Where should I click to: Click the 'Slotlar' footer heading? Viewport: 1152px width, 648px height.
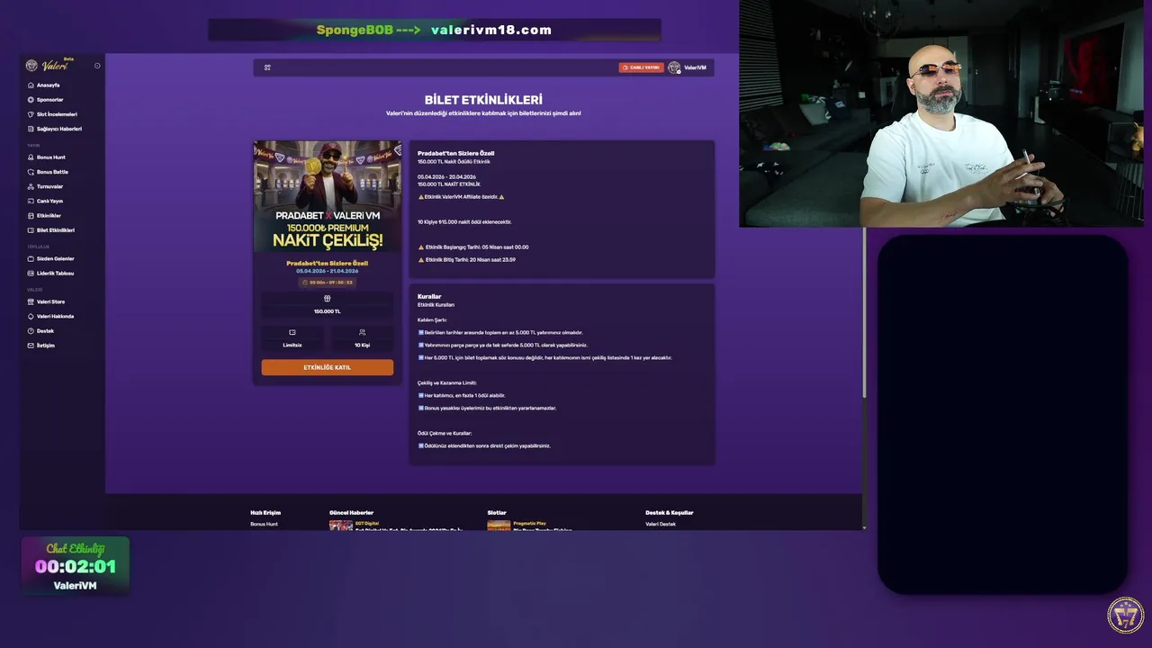pyautogui.click(x=497, y=512)
